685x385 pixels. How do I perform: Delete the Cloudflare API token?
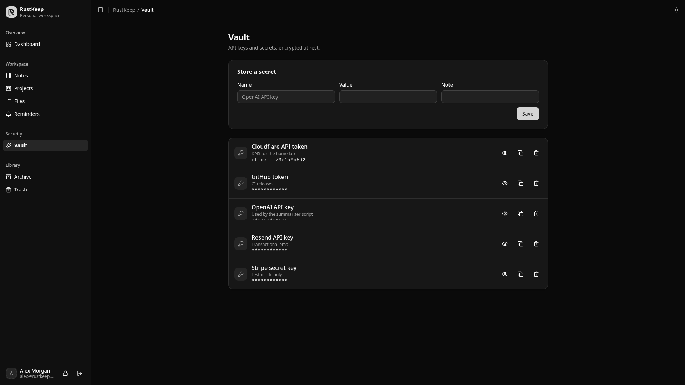[536, 153]
